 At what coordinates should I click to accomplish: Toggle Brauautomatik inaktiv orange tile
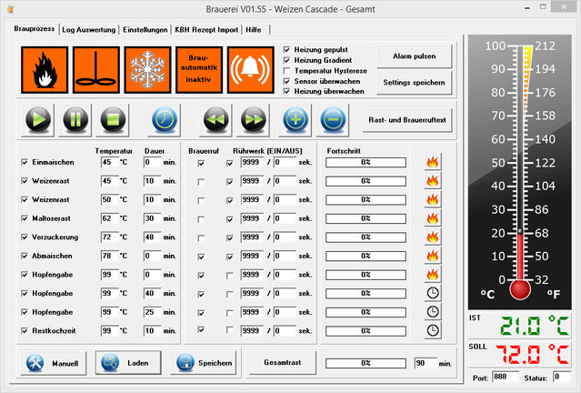199,70
